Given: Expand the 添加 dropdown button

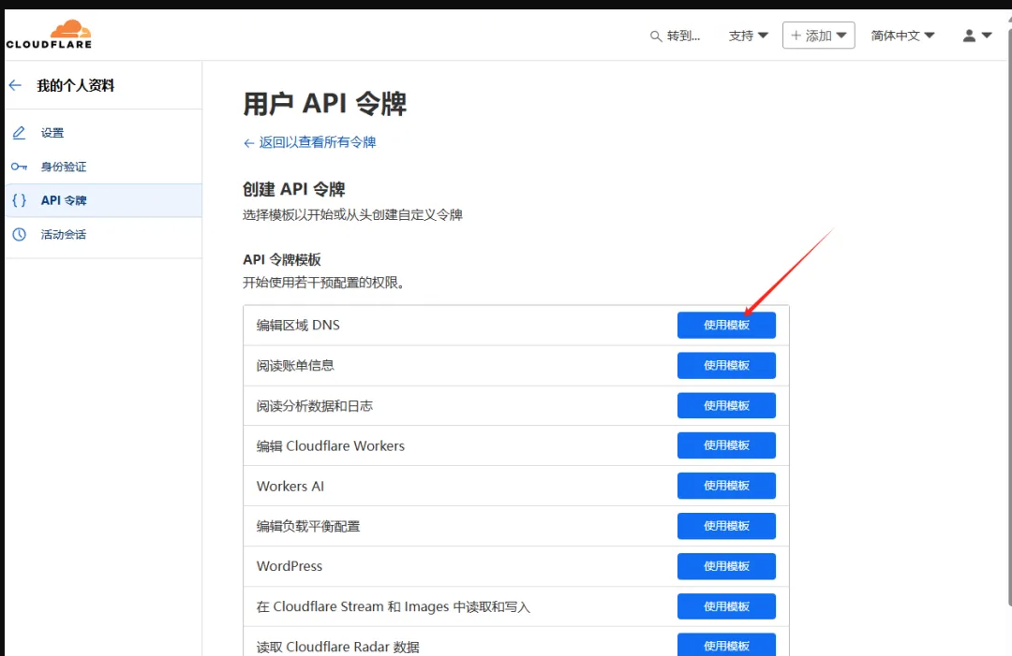Looking at the screenshot, I should 818,36.
